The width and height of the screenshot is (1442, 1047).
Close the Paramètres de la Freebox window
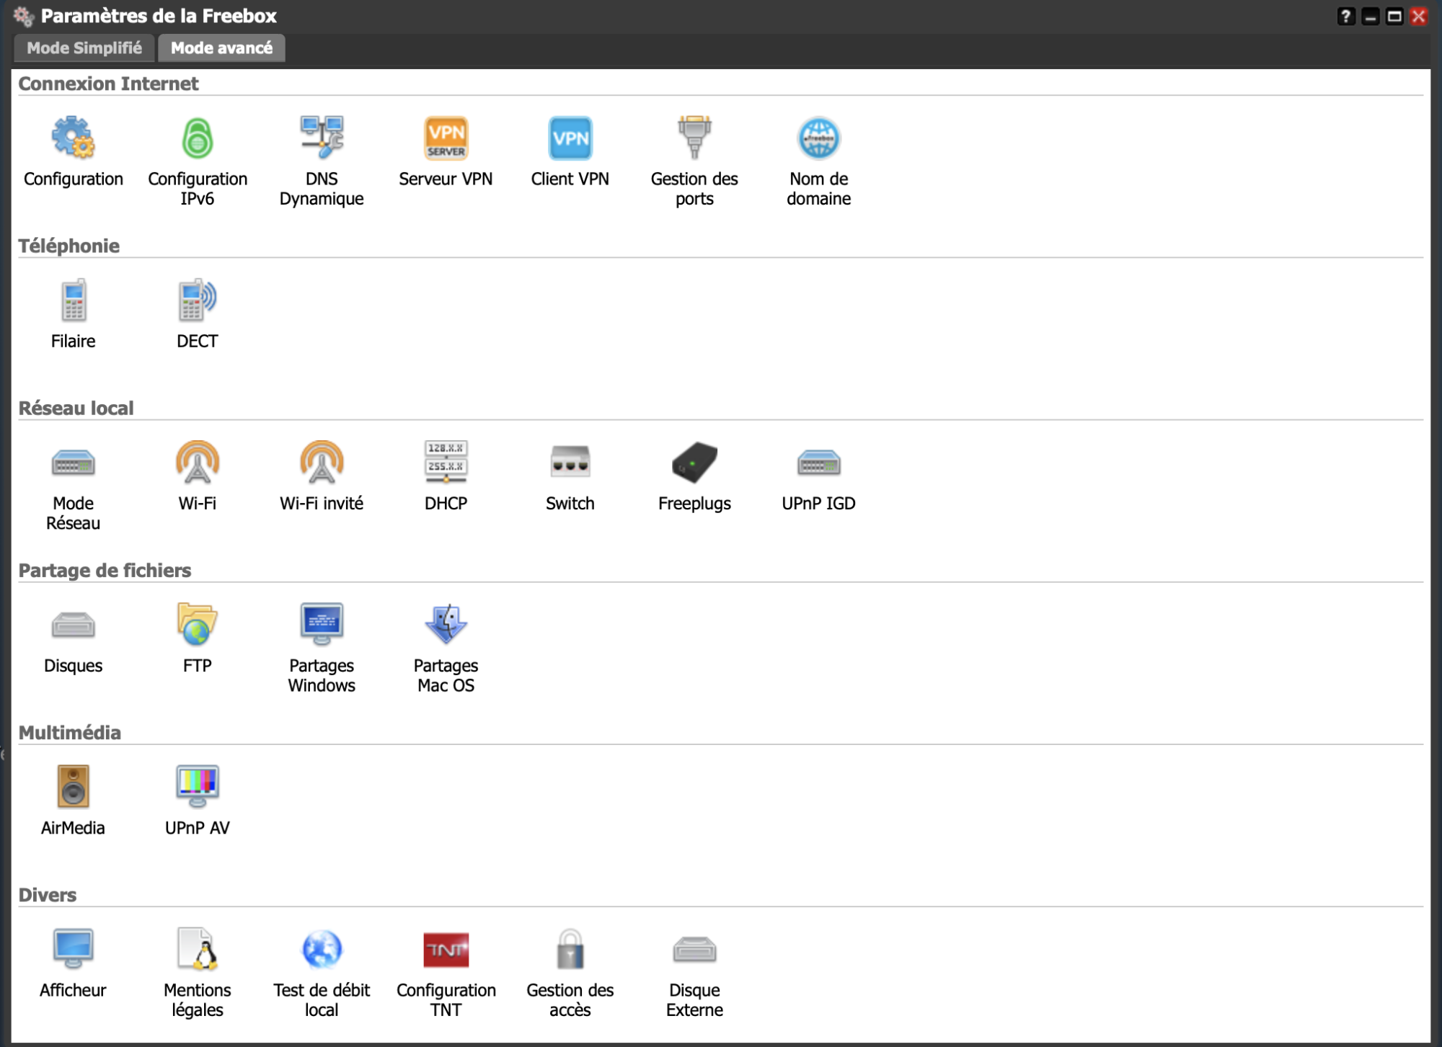pos(1419,16)
